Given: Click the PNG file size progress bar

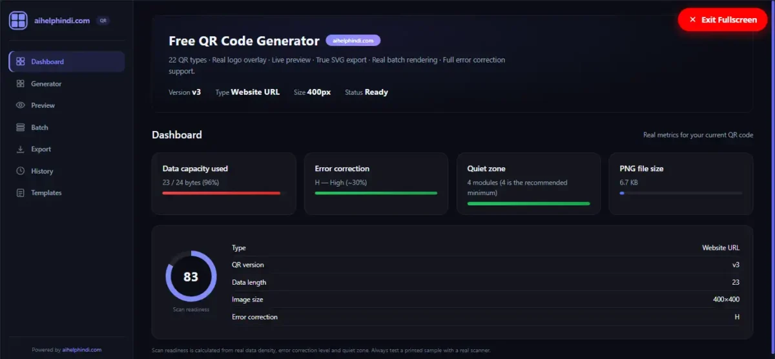Looking at the screenshot, I should 681,193.
